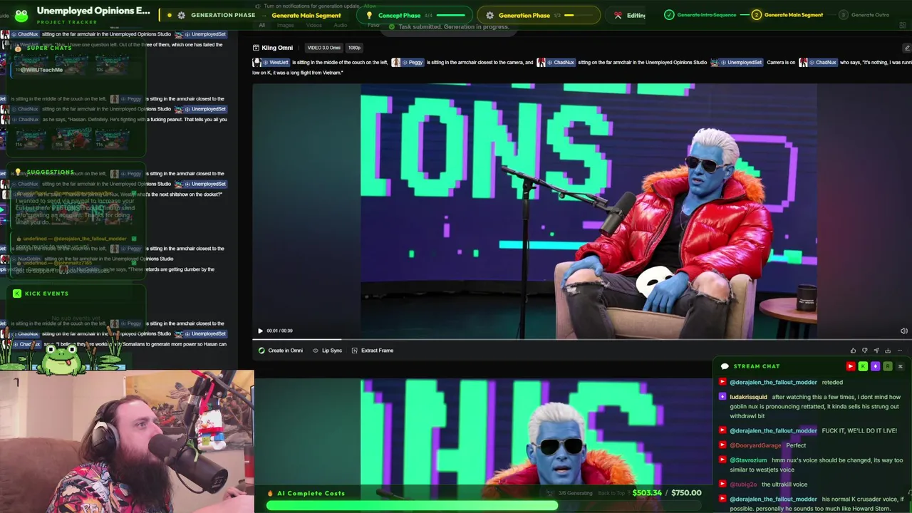This screenshot has width=912, height=513.
Task: Select the Videos filter tab
Action: pos(313,26)
